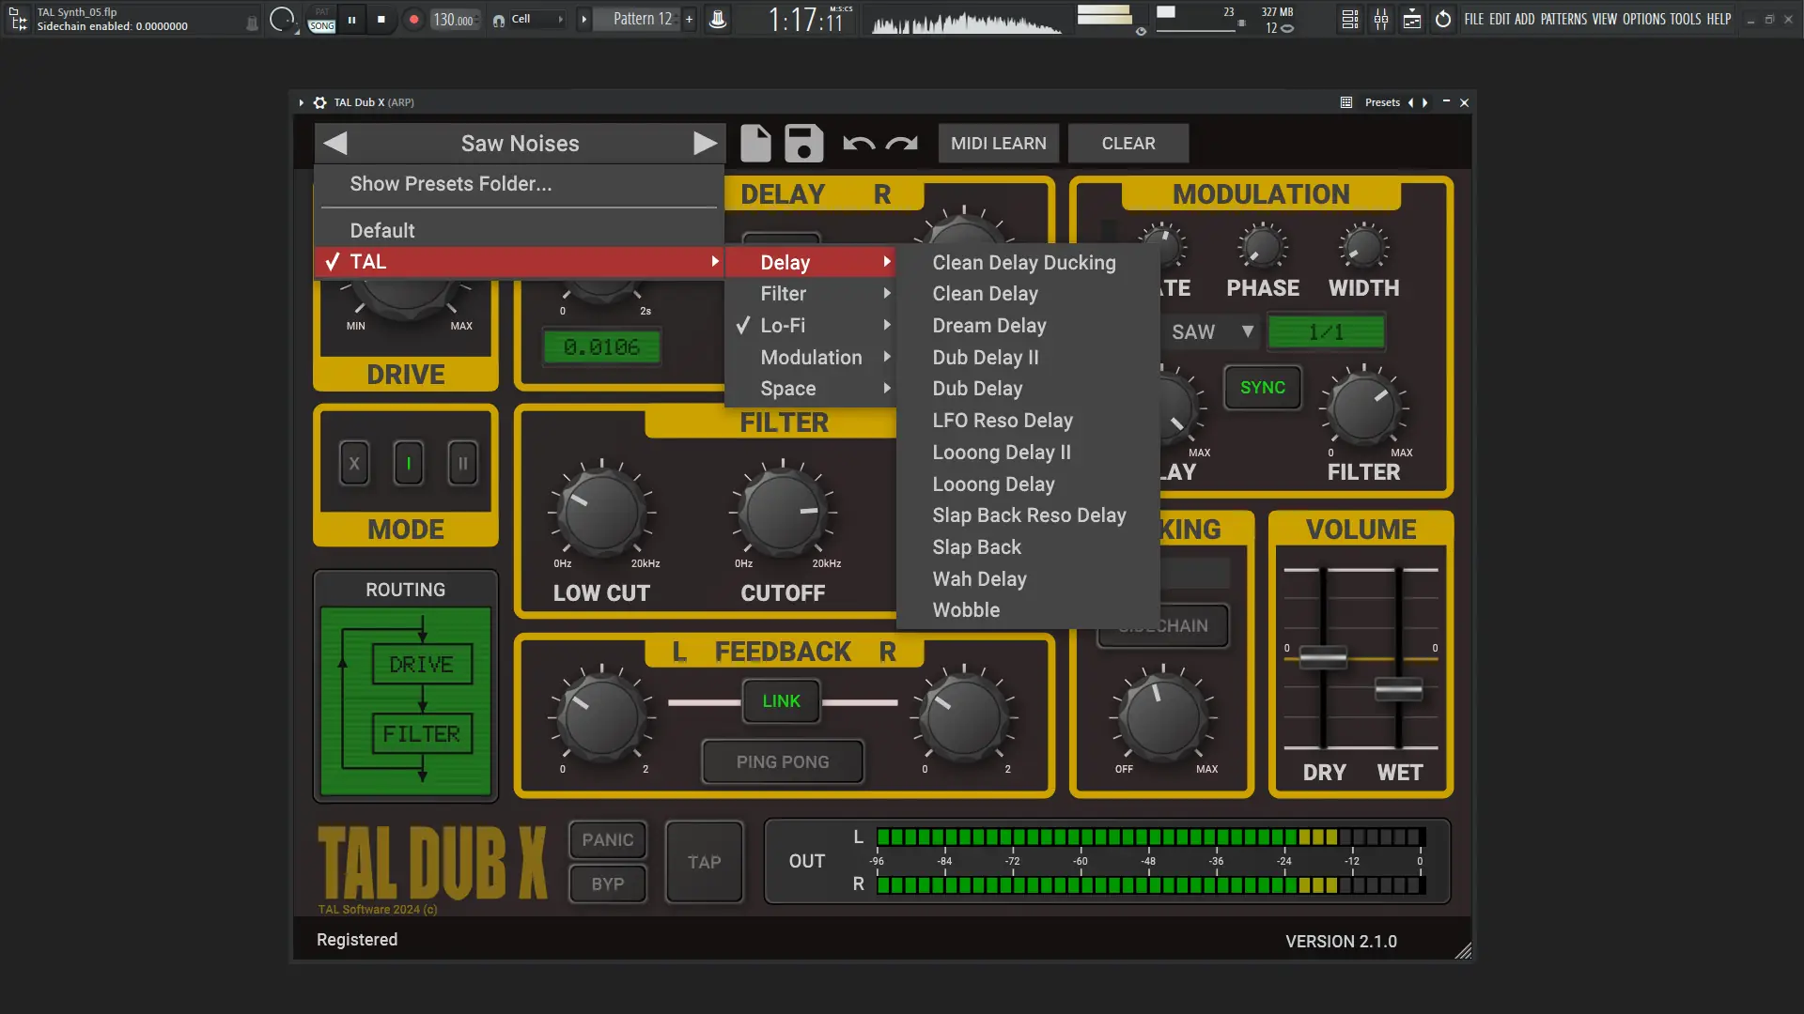Toggle the feedback LINK button
This screenshot has width=1804, height=1014.
782,701
